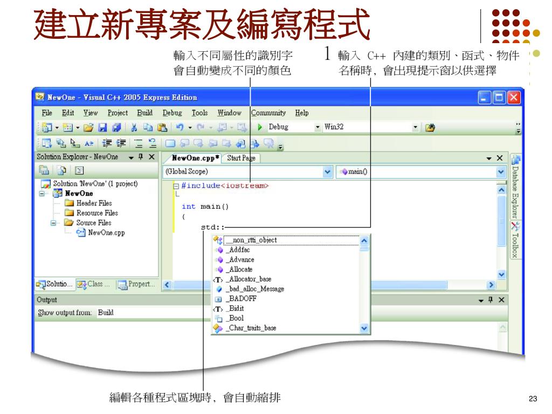Uncomment the selected lines icon
Screen dimensions: 552x414
(153, 143)
